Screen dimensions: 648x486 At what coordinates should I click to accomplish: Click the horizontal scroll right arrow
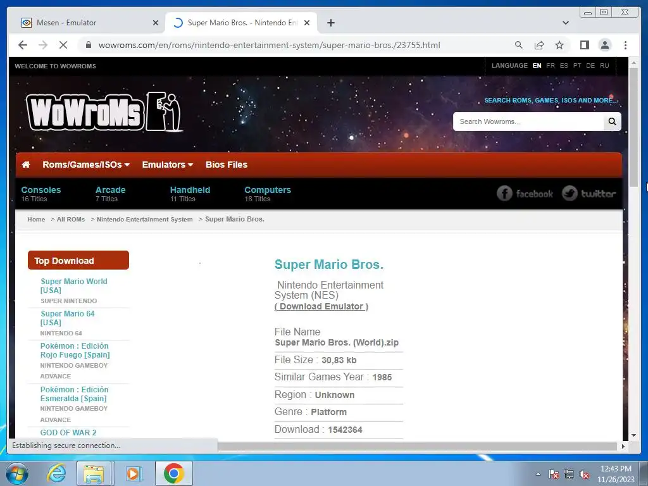pos(623,446)
